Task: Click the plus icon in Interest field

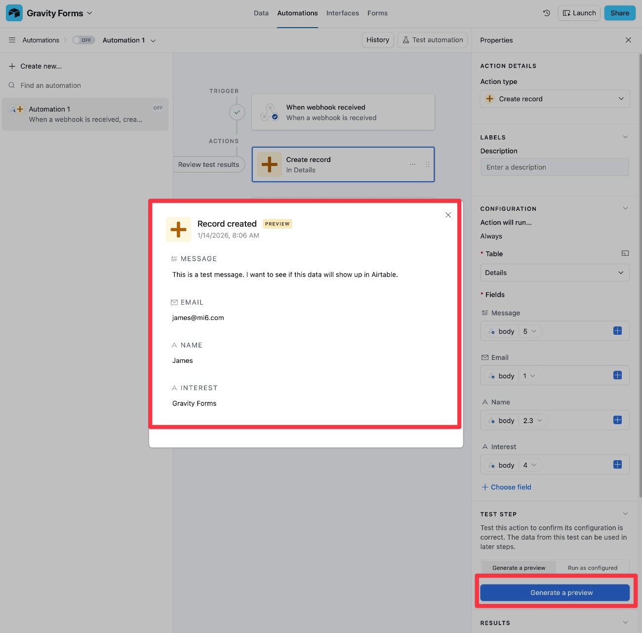Action: point(617,465)
